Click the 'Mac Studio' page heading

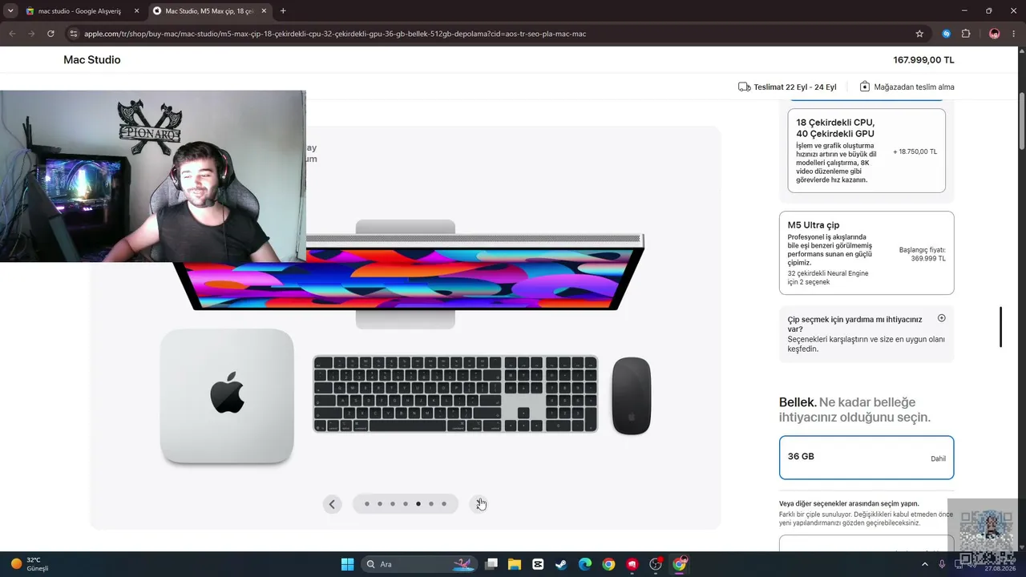(x=92, y=60)
